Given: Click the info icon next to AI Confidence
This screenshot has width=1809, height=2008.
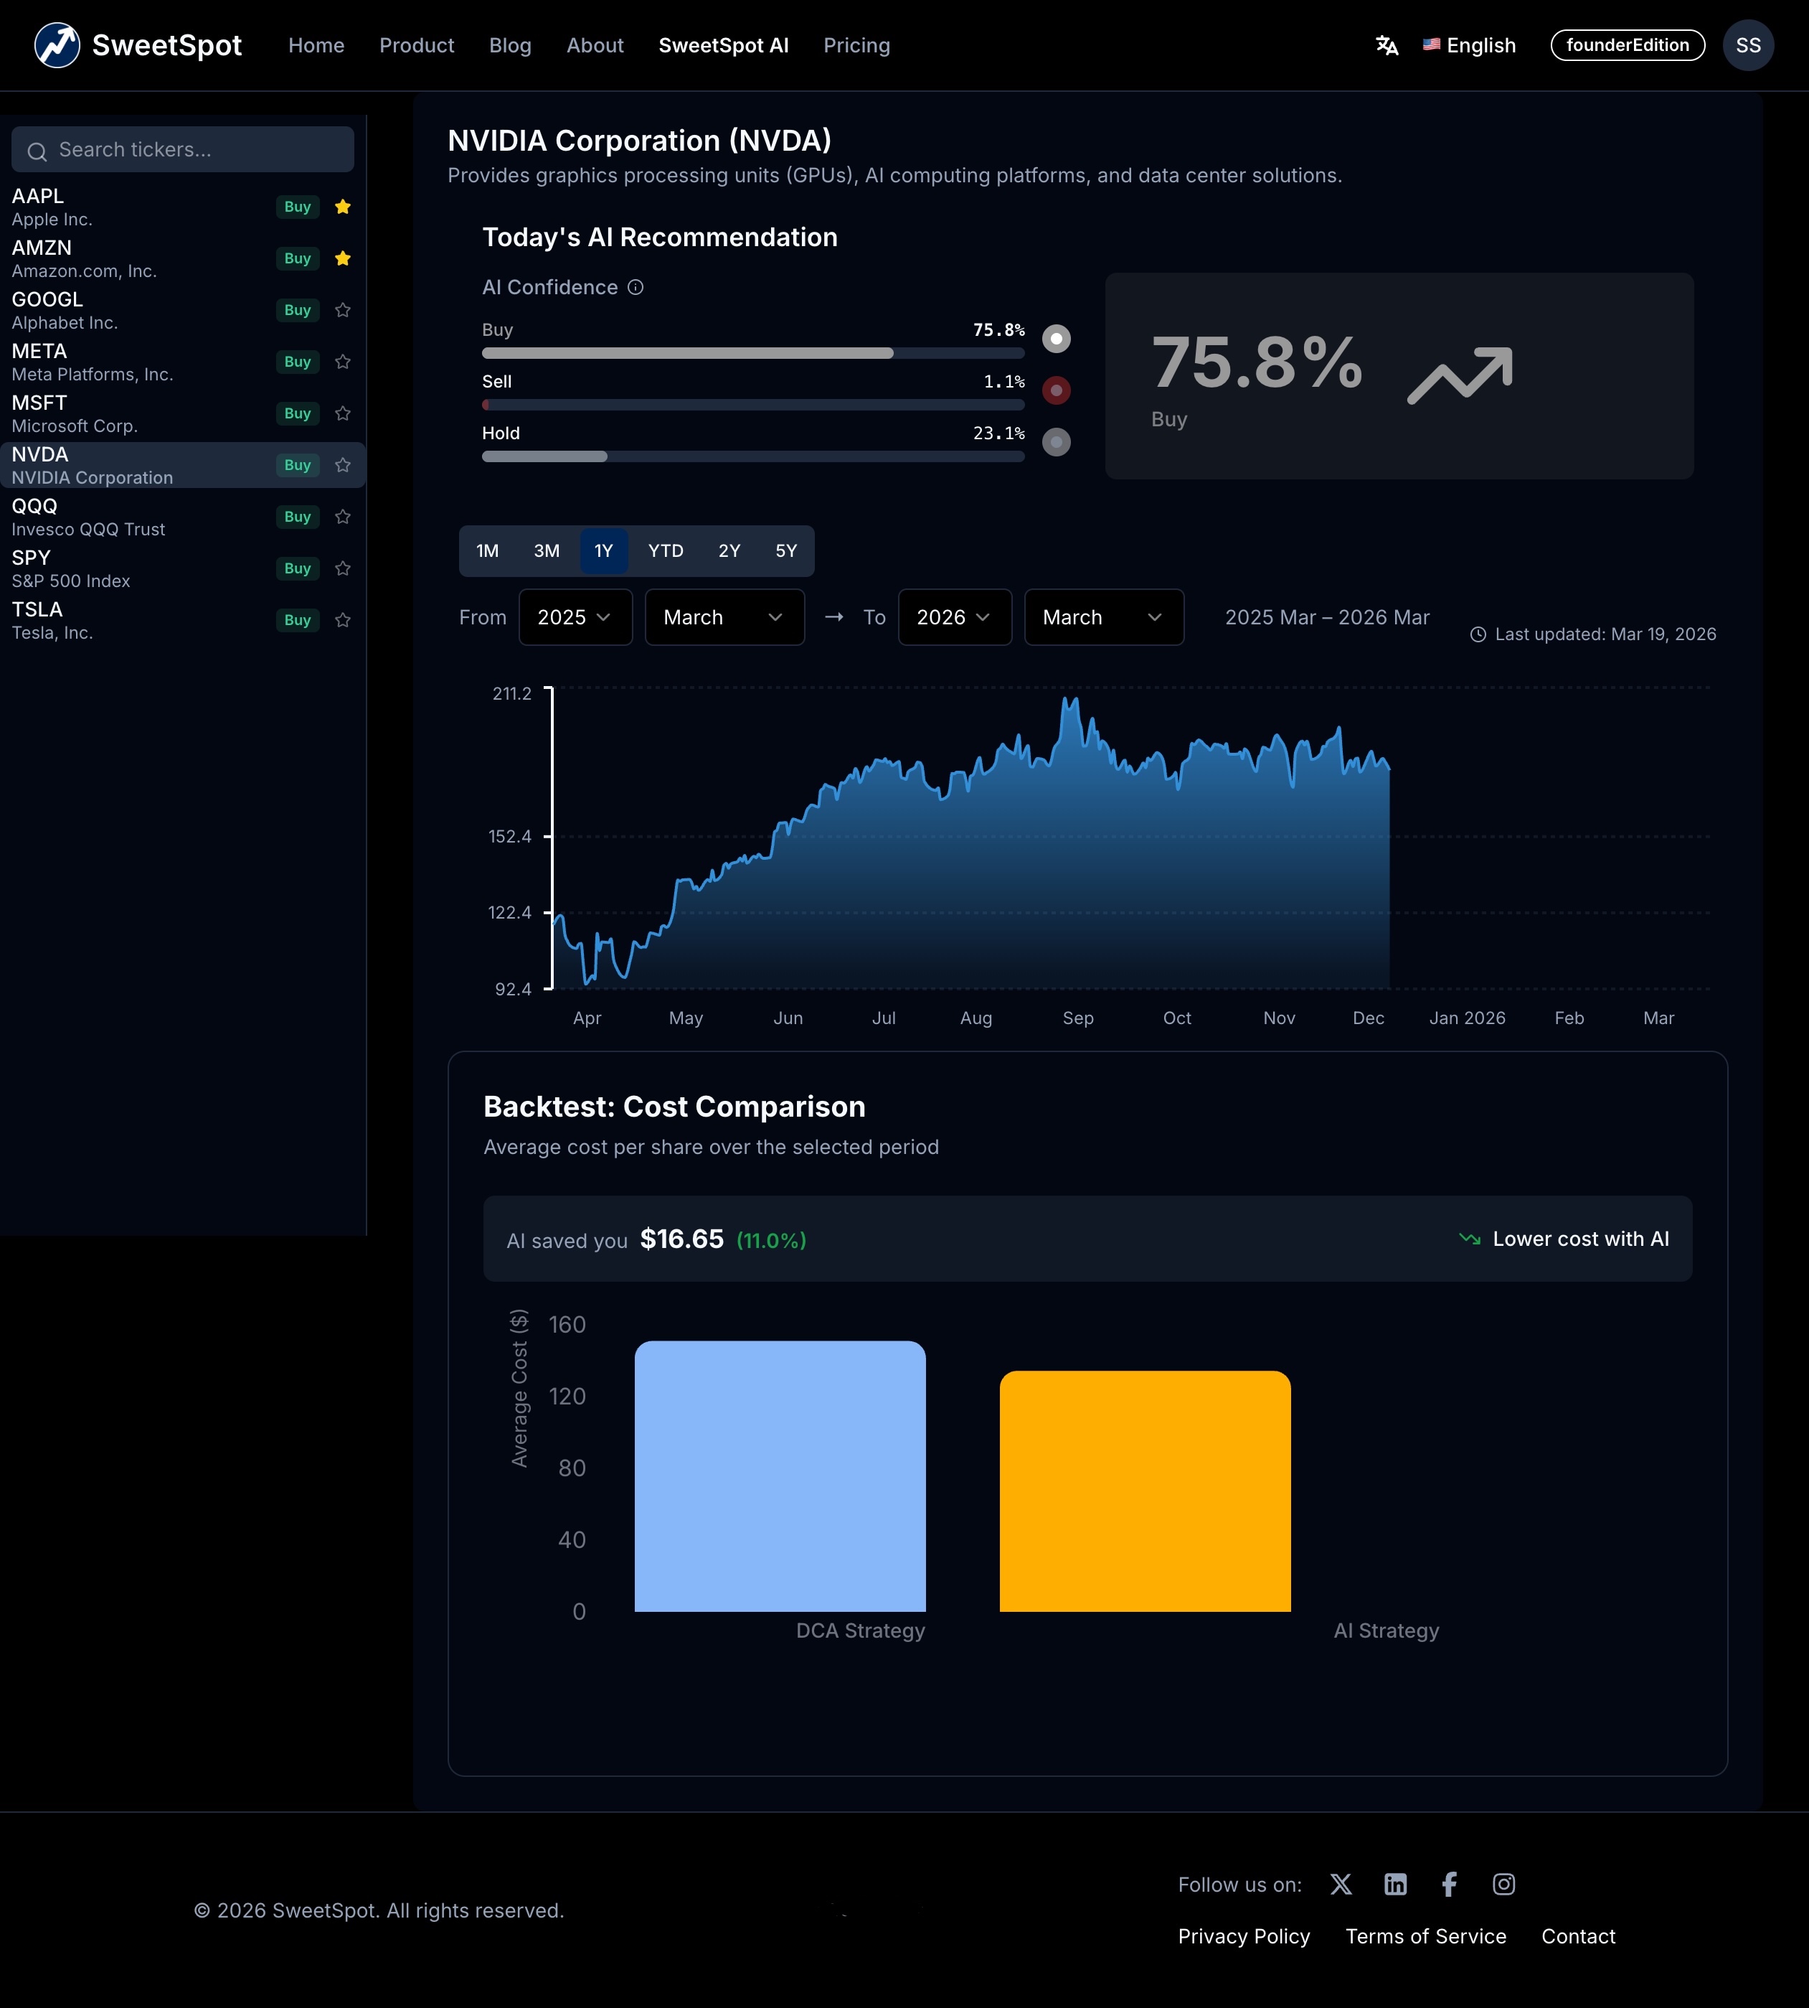Looking at the screenshot, I should point(636,288).
